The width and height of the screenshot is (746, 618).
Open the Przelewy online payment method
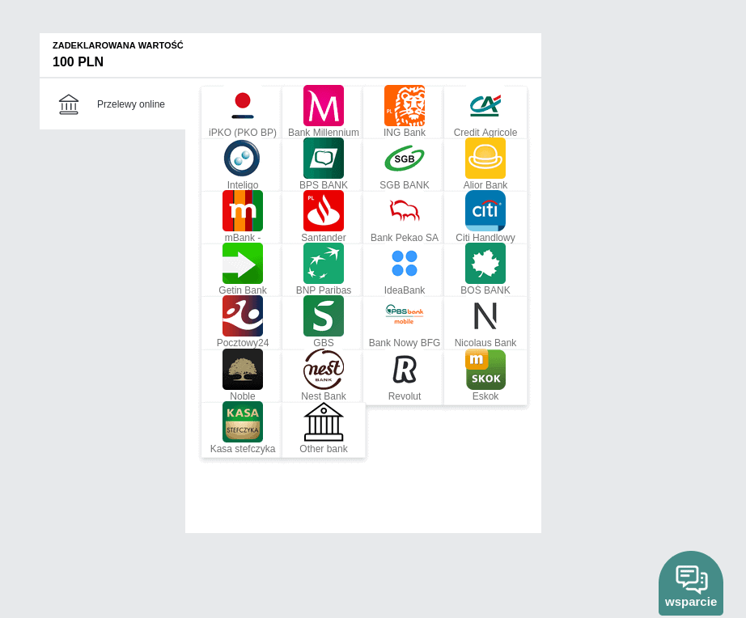(x=112, y=104)
